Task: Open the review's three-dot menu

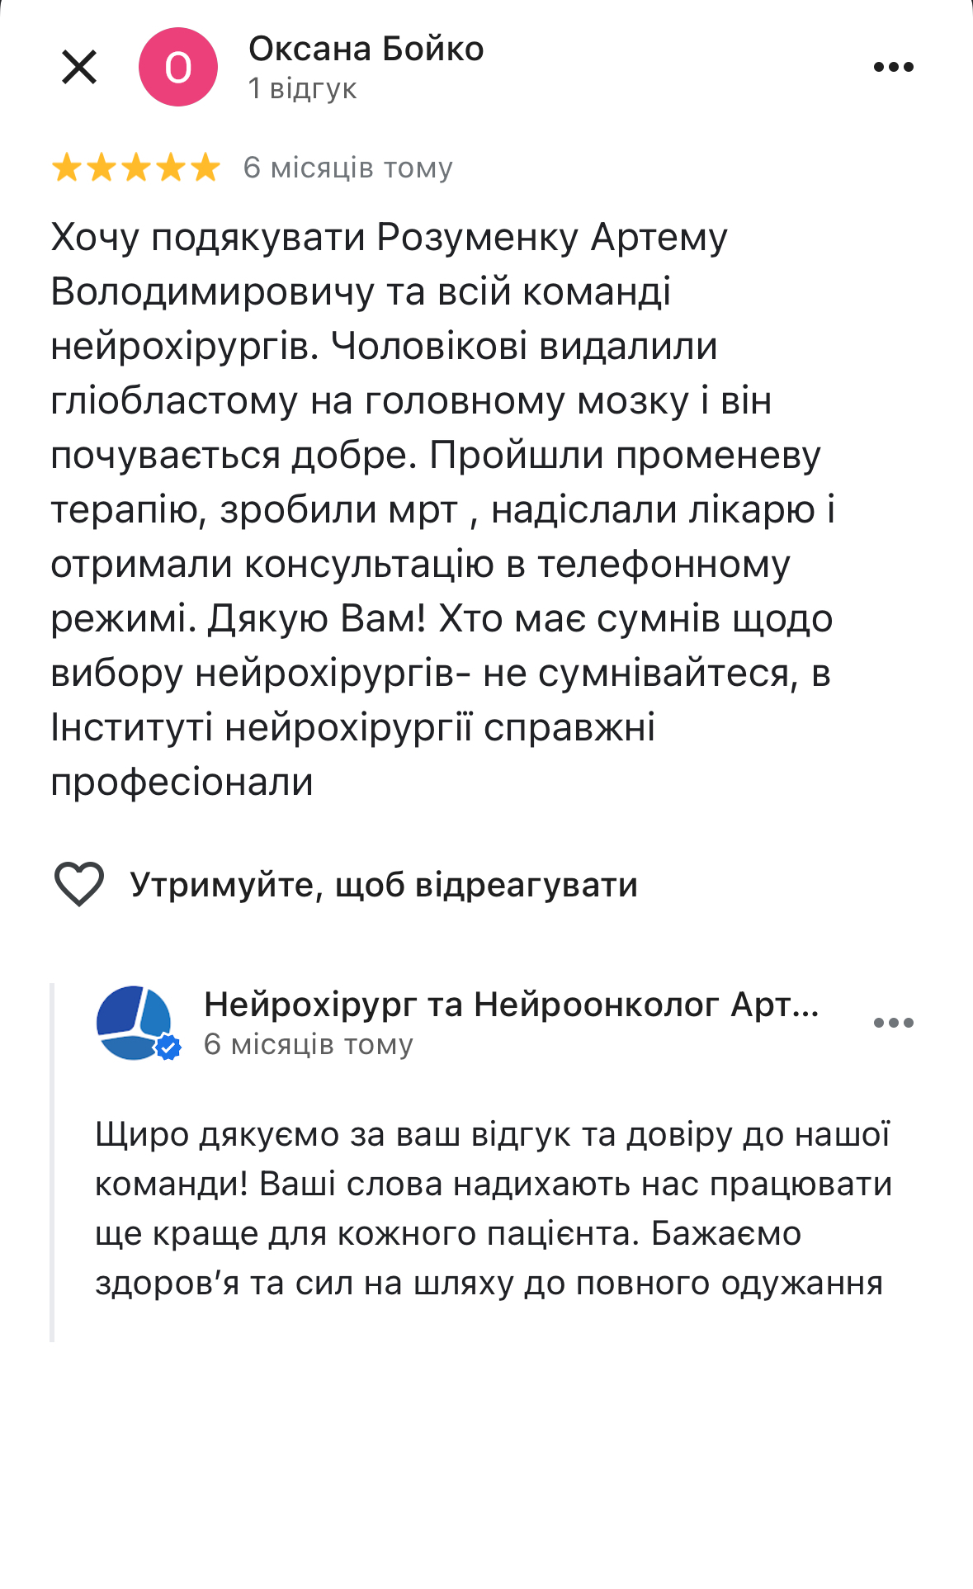Action: [893, 67]
